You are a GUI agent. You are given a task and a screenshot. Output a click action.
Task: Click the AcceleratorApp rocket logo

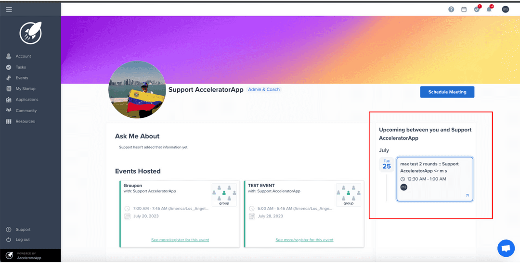[x=30, y=33]
